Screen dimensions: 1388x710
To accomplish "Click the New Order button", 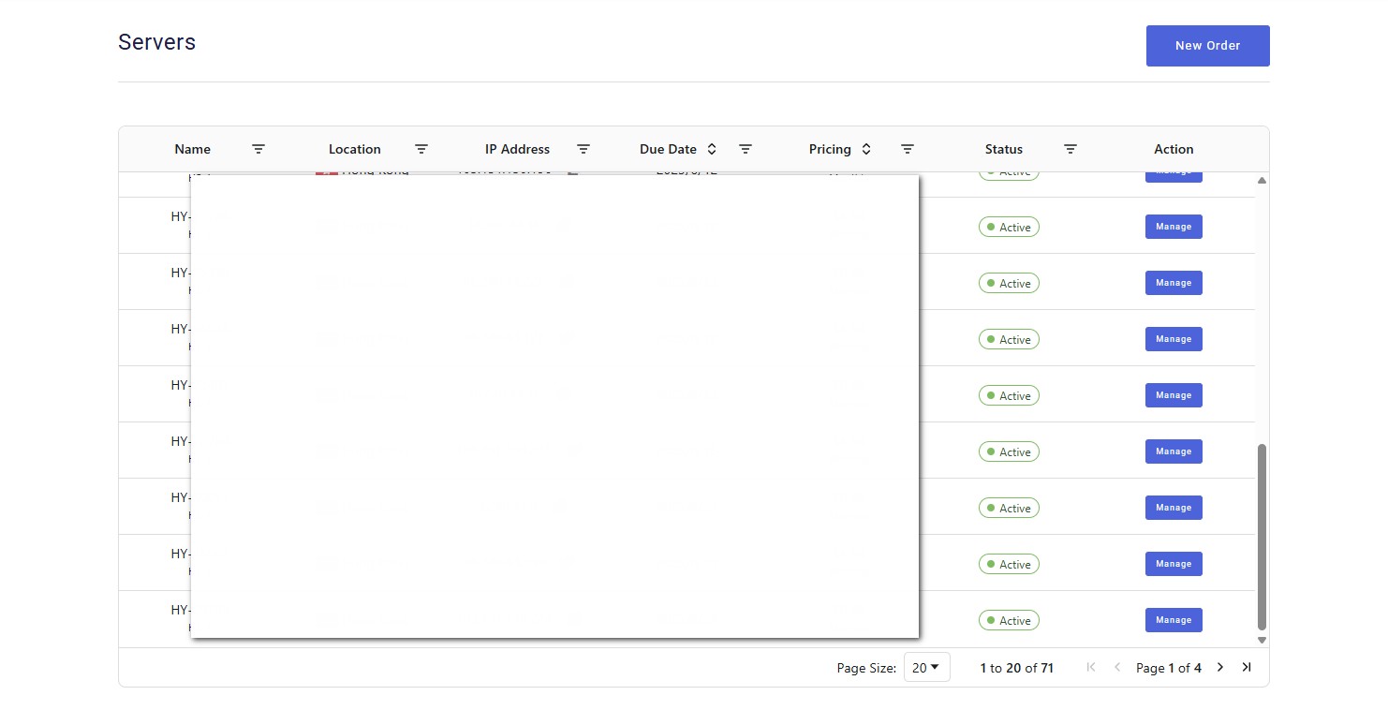I will 1207,46.
